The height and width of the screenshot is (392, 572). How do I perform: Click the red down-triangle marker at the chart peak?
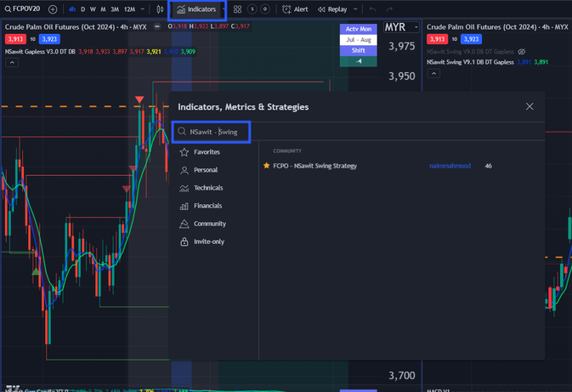pos(139,99)
